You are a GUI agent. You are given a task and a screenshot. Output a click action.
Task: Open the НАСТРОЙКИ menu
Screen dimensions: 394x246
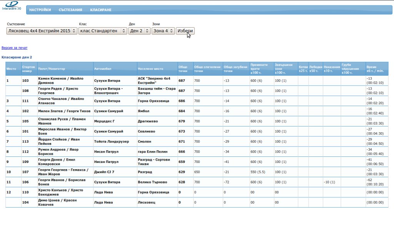40,10
